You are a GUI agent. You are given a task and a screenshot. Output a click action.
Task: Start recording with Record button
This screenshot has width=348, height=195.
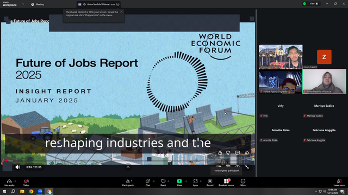[210, 183]
